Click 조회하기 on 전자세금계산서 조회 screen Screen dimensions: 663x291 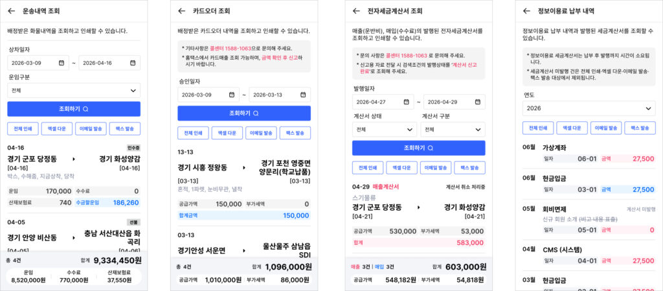419,148
